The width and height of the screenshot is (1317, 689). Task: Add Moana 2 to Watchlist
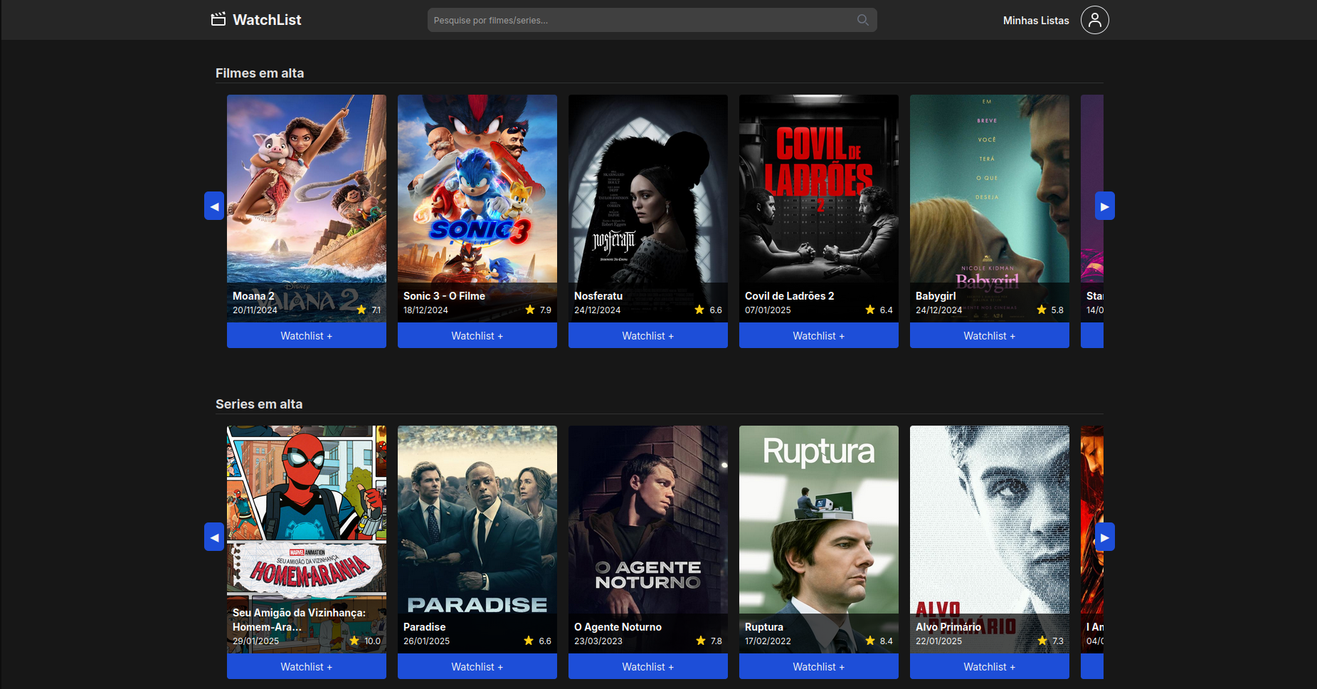point(307,335)
